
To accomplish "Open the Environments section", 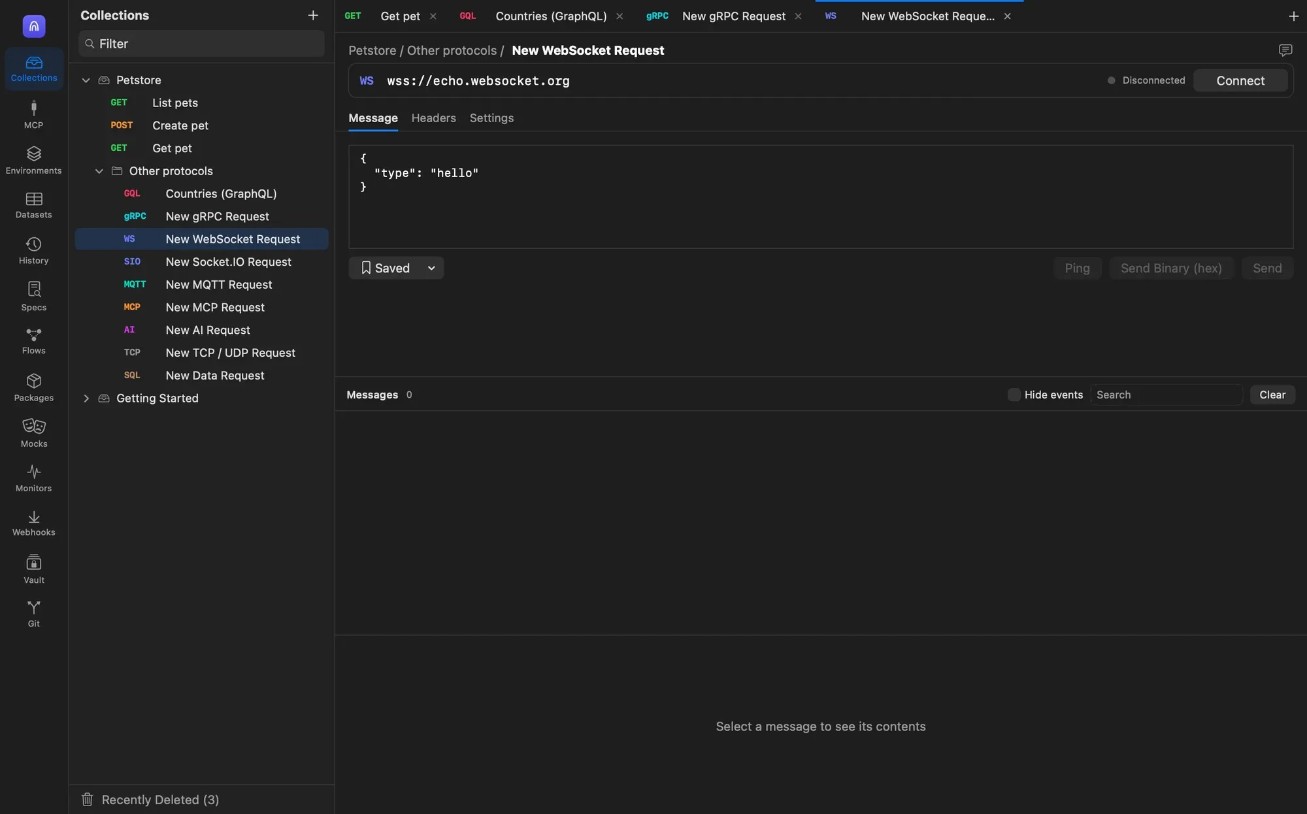I will pyautogui.click(x=34, y=160).
